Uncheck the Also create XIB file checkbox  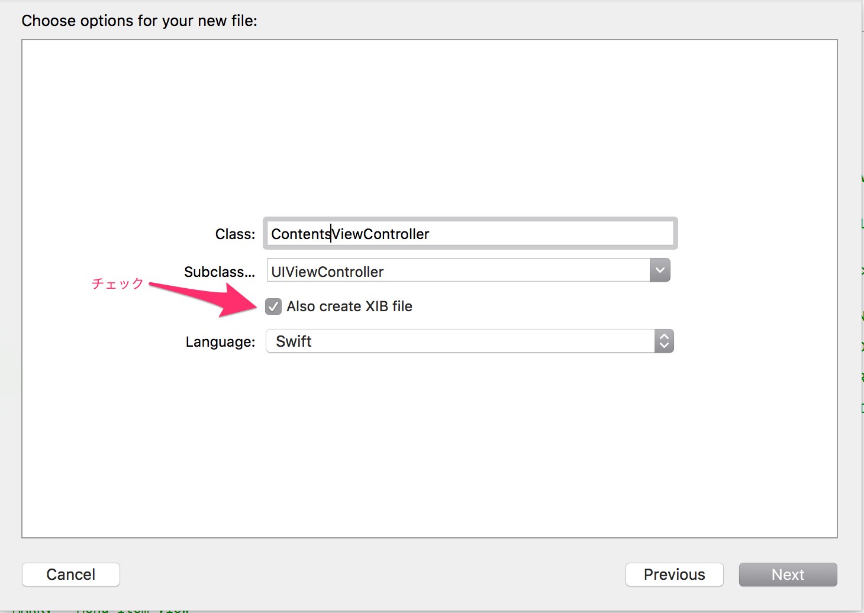273,306
